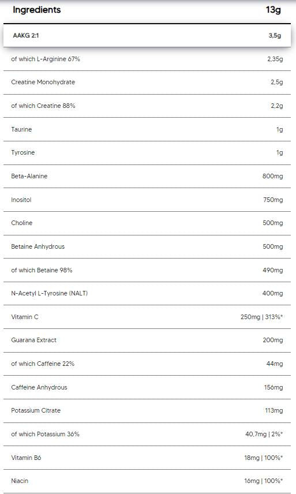
Task: Select the Creatine 88% row
Action: (147, 106)
